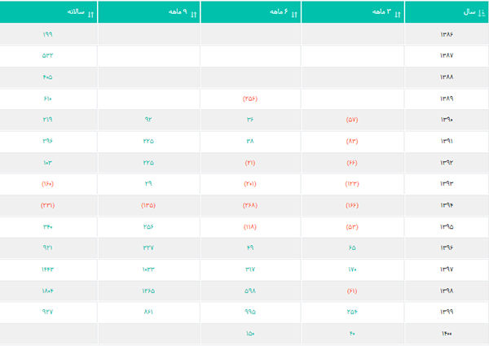
Task: Select ۹-month value ۱۰۳۳ in ۱۳۹۷ row
Action: [x=148, y=269]
